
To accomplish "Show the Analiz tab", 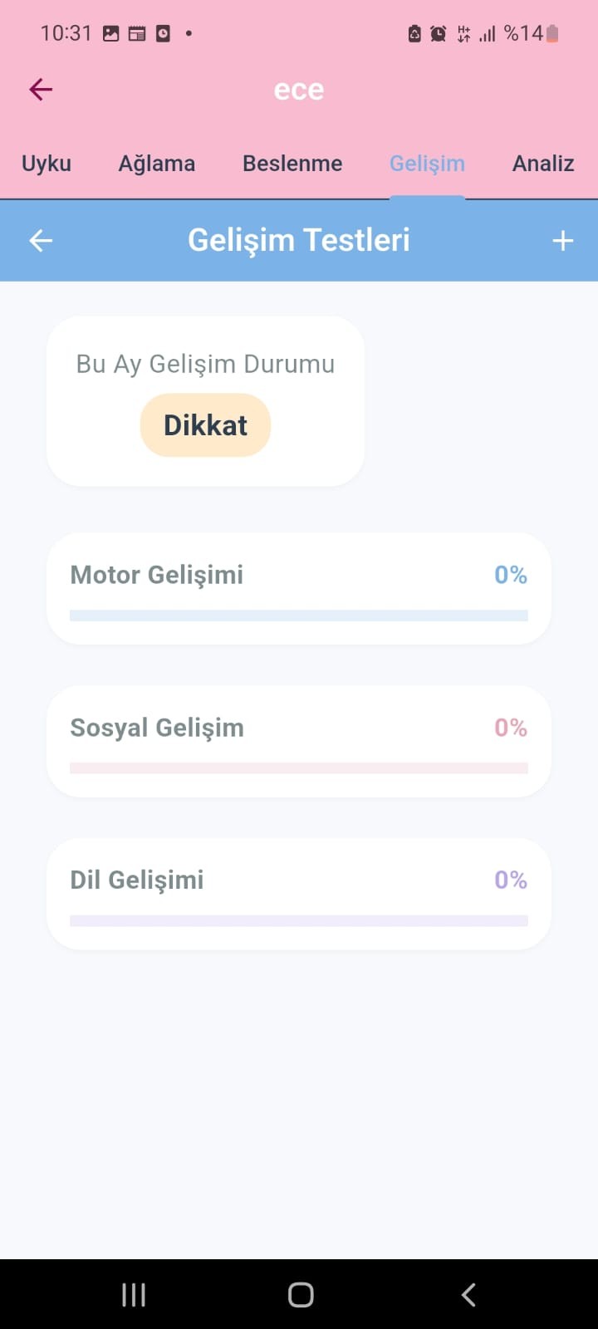I will (x=543, y=164).
